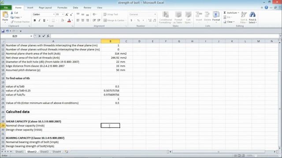282x158 pixels.
Task: Click the Wrap Text button
Action: 111,14
